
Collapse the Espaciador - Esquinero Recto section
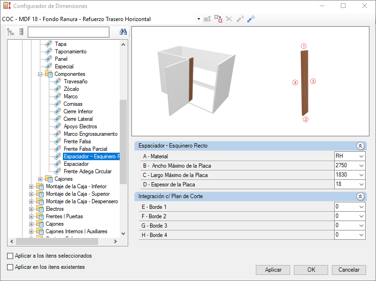click(x=360, y=146)
